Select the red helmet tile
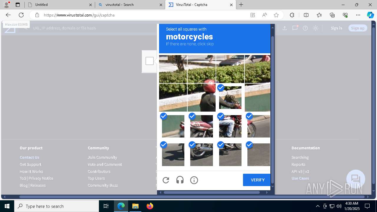 point(201,97)
